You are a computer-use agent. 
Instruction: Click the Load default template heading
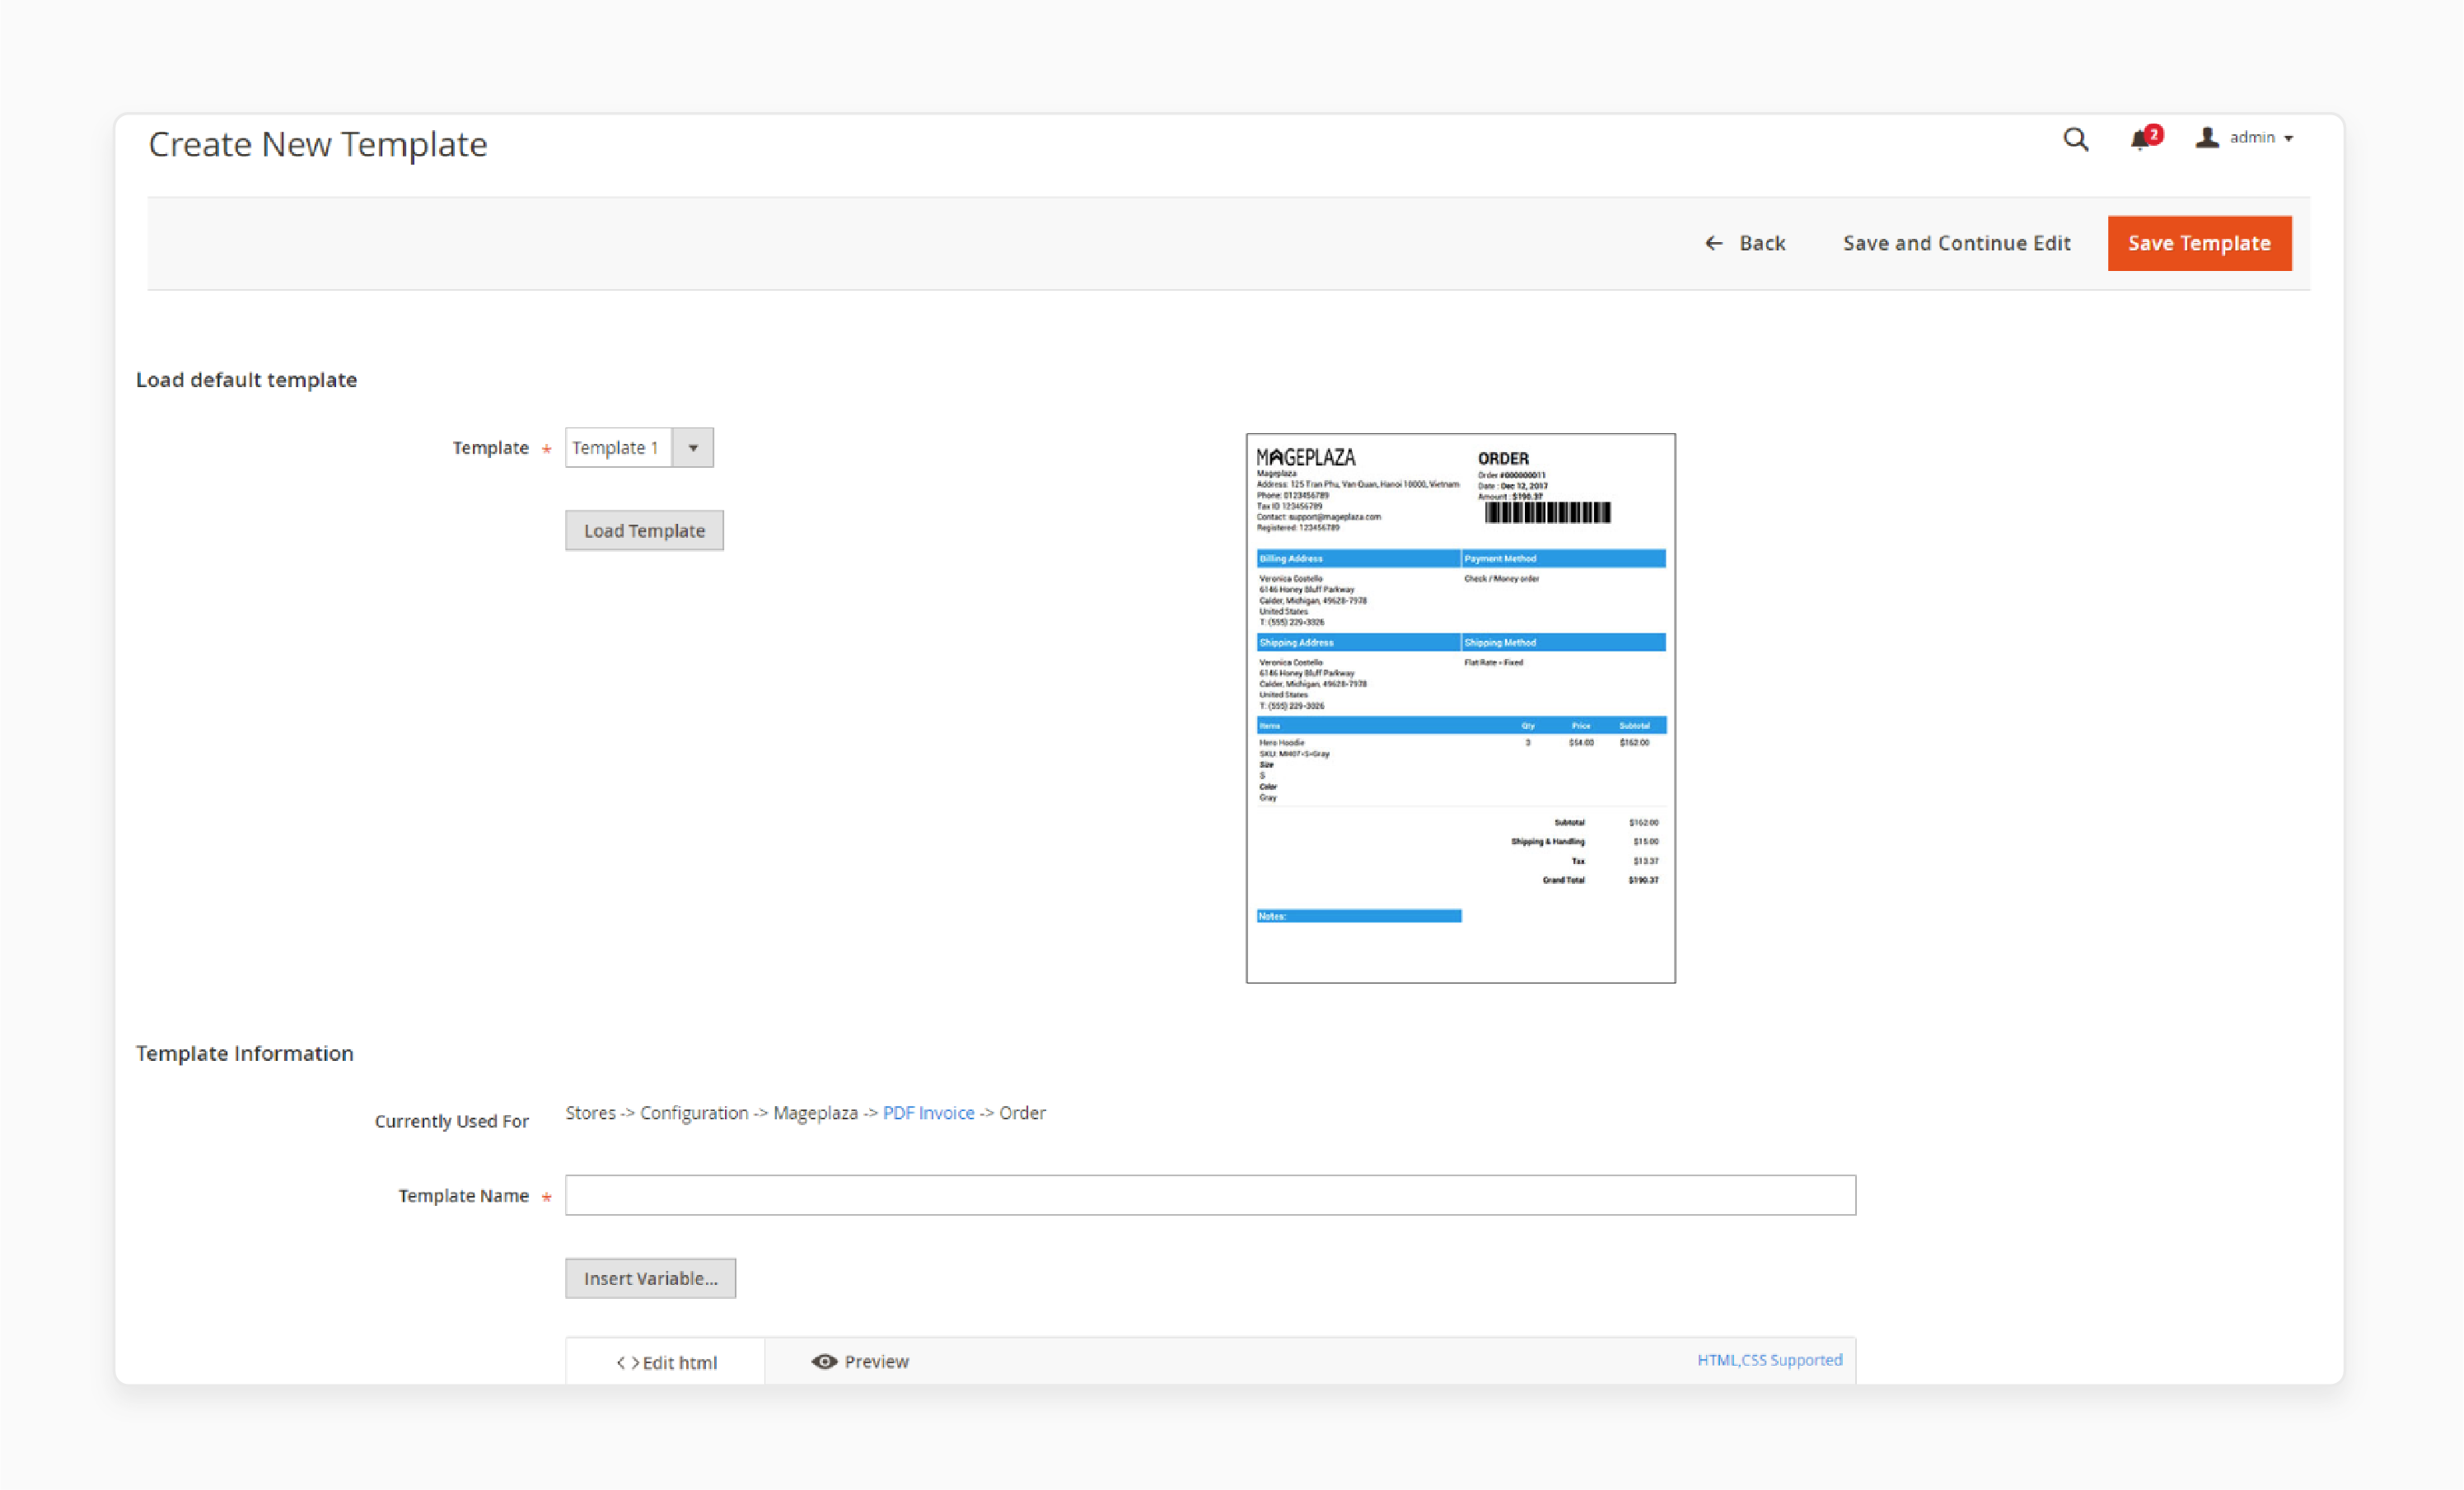pyautogui.click(x=246, y=380)
